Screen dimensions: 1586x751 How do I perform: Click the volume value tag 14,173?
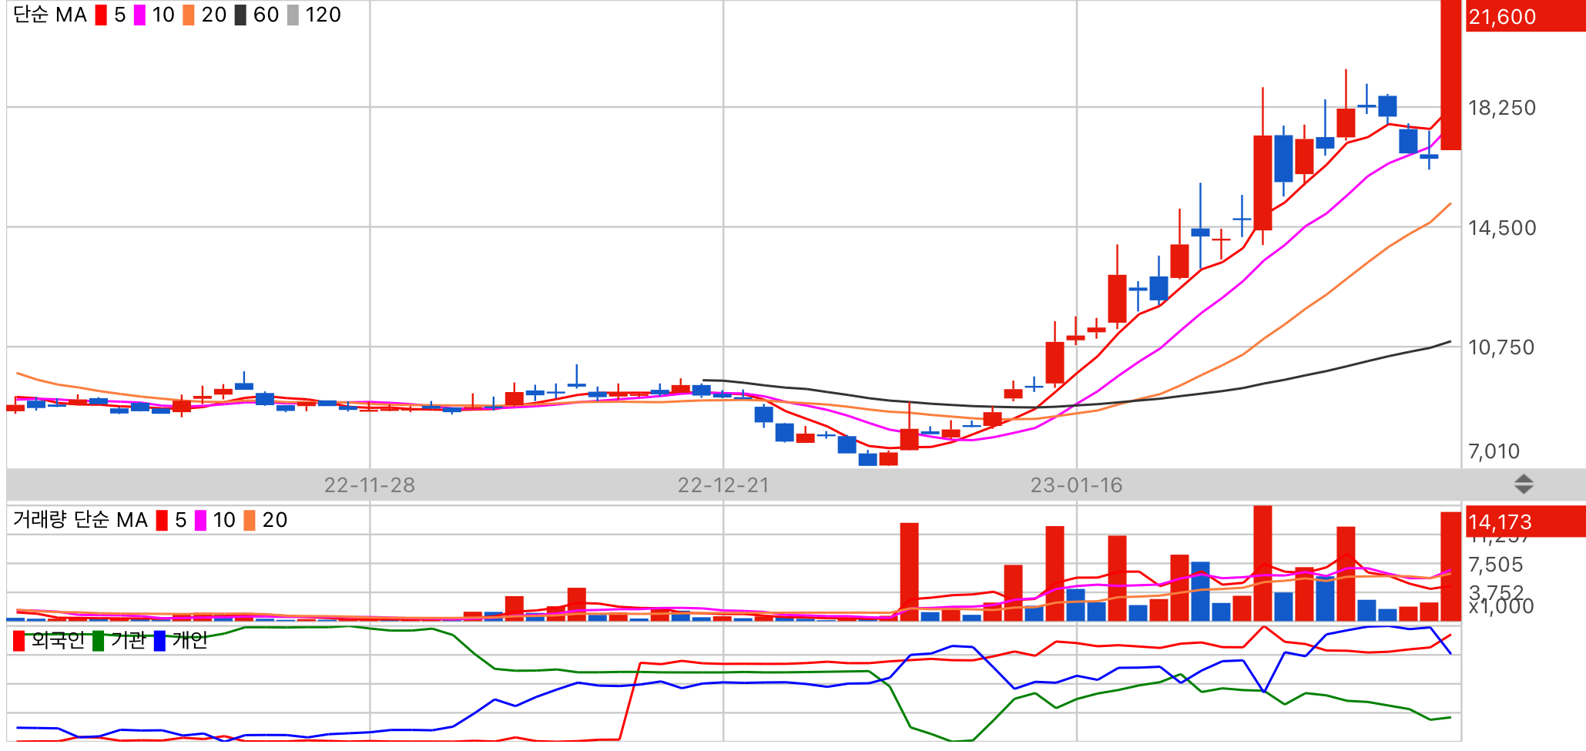(x=1525, y=522)
